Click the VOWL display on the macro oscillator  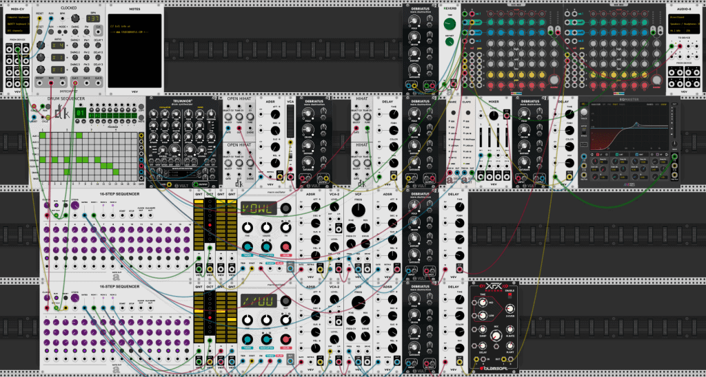(258, 208)
